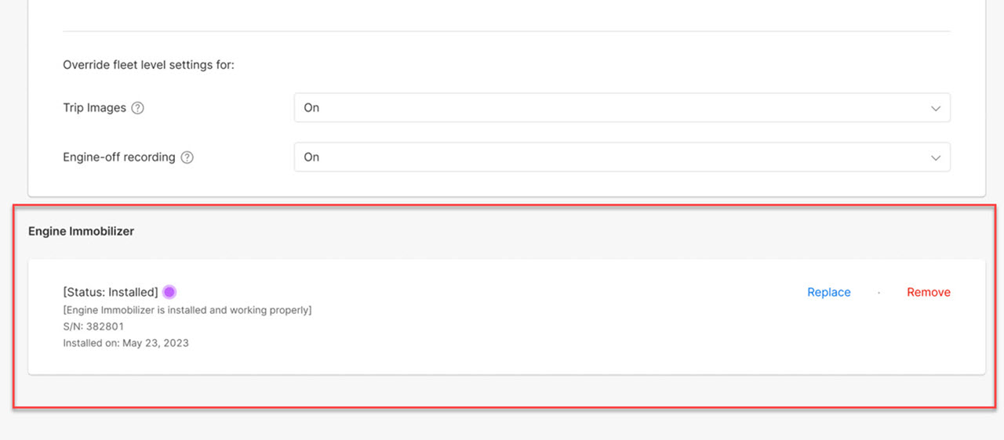This screenshot has height=440, width=1004.
Task: Click the dot separator between Replace and Remove
Action: point(878,292)
